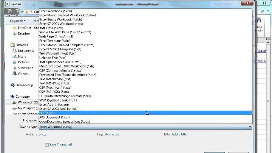272x153 pixels.
Task: Choose Excel 97-2003 Add-In (*.xla)
Action: [x=145, y=109]
